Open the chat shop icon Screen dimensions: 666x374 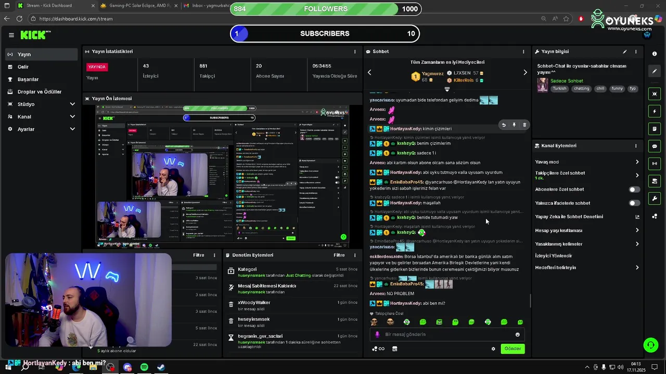(x=394, y=349)
